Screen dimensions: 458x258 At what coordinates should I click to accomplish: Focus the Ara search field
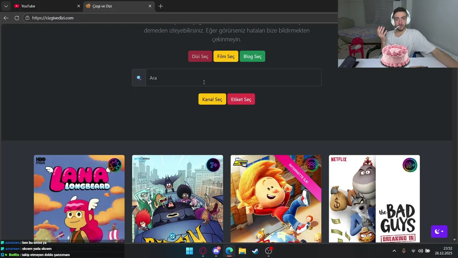[x=233, y=78]
